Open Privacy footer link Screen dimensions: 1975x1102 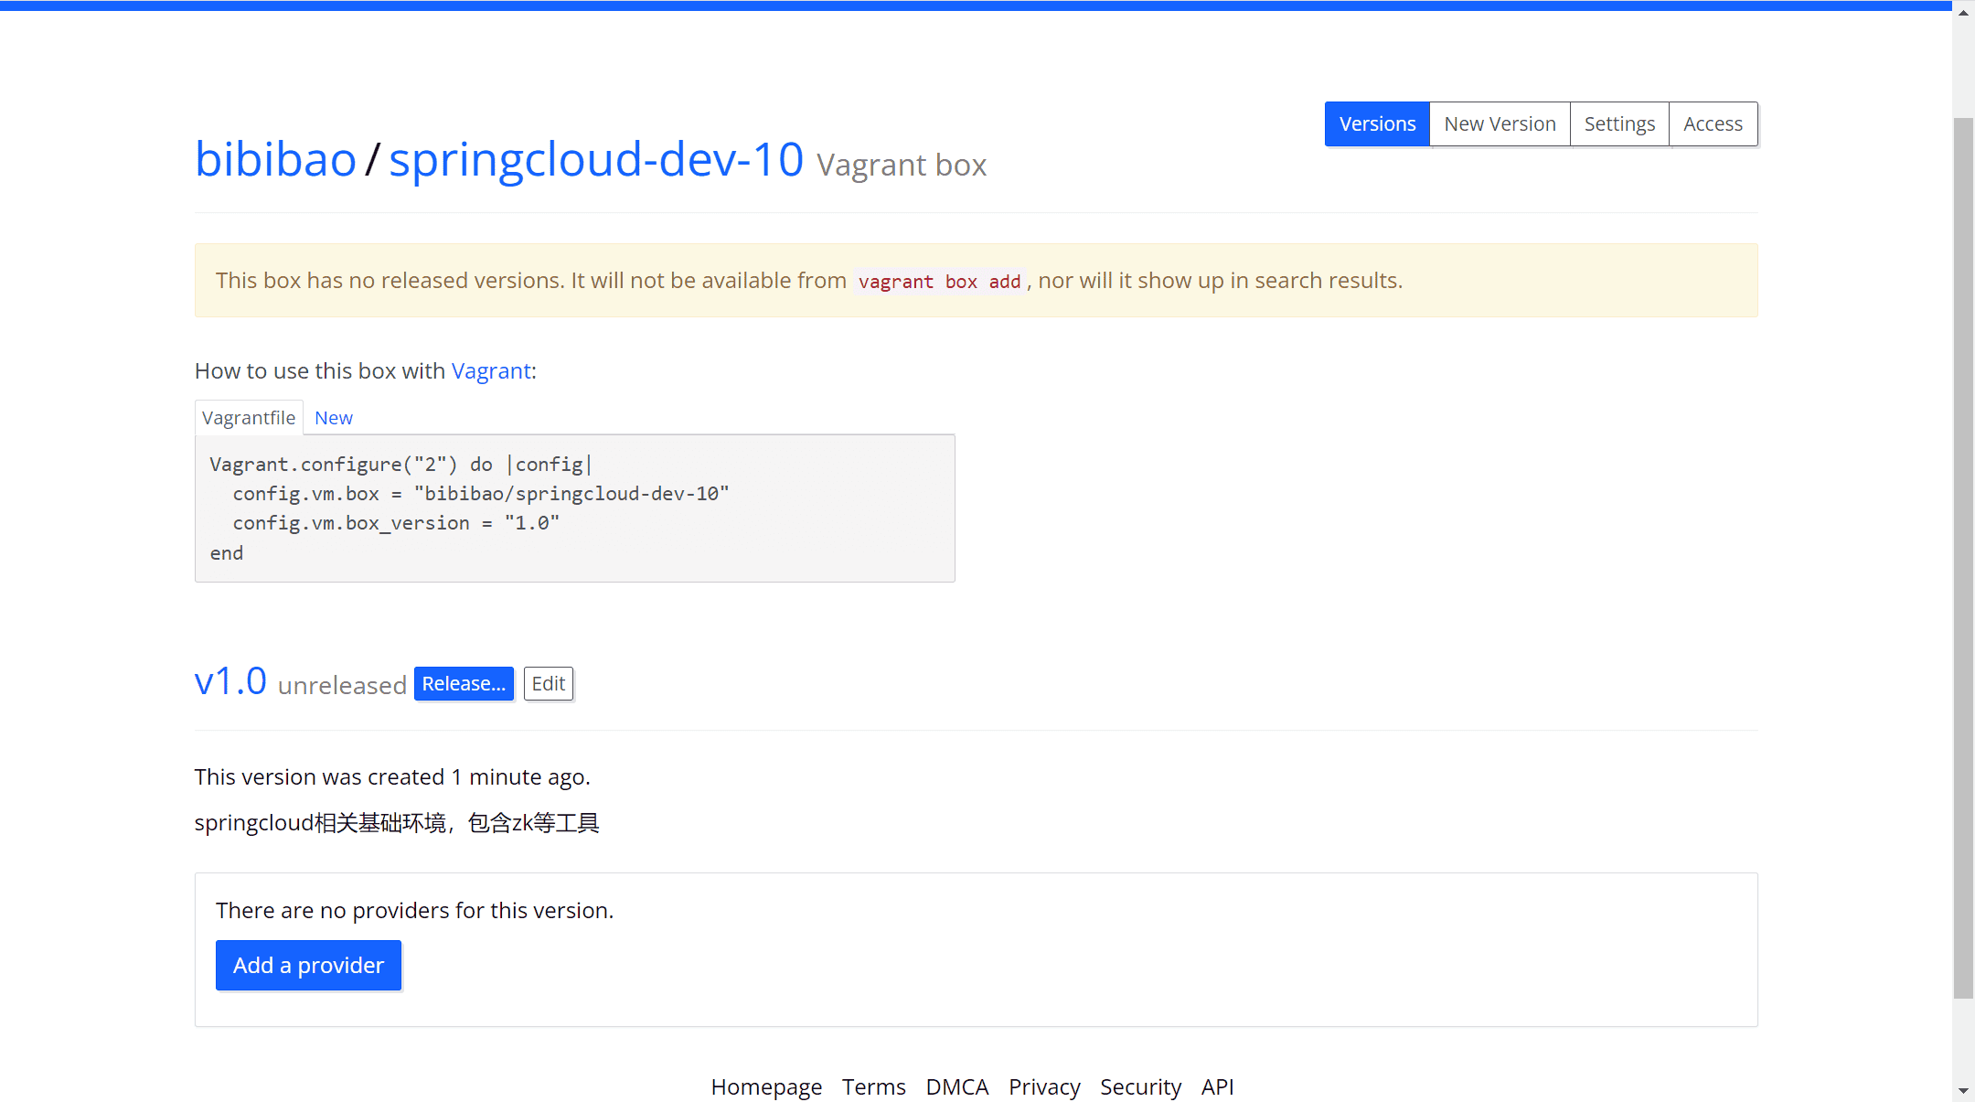tap(1044, 1086)
